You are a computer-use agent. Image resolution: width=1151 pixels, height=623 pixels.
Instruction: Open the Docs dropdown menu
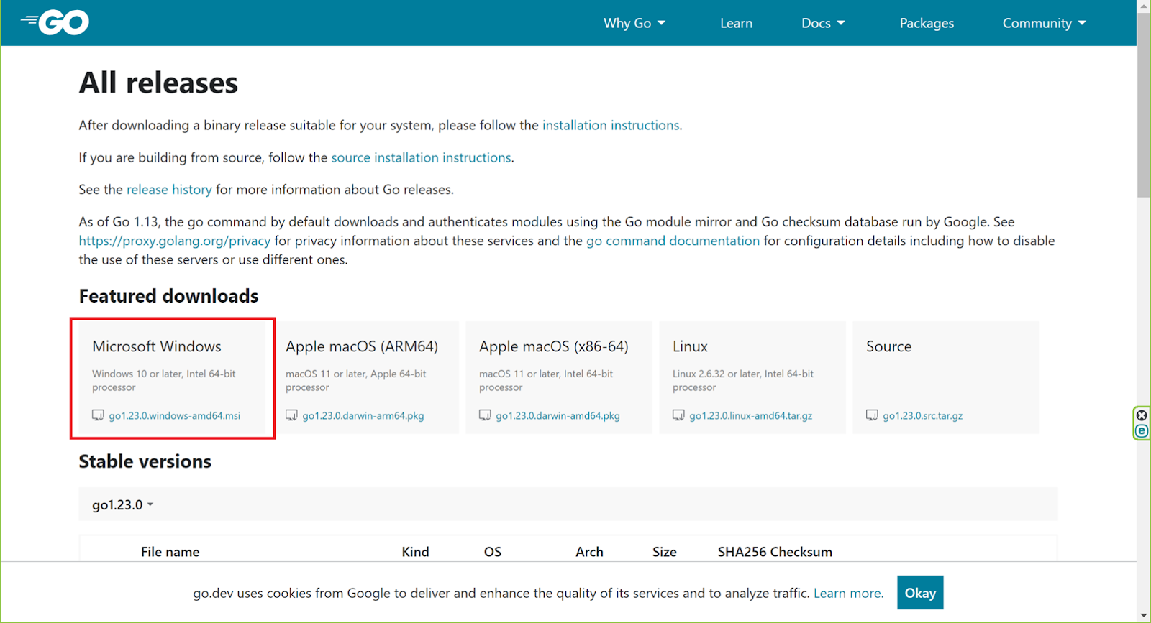click(823, 23)
